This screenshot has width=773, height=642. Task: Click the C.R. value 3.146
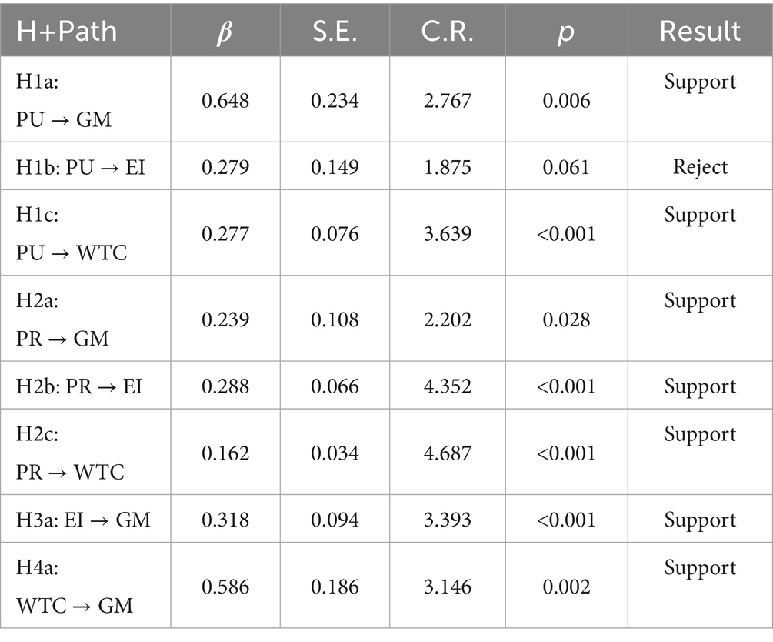[x=448, y=587]
